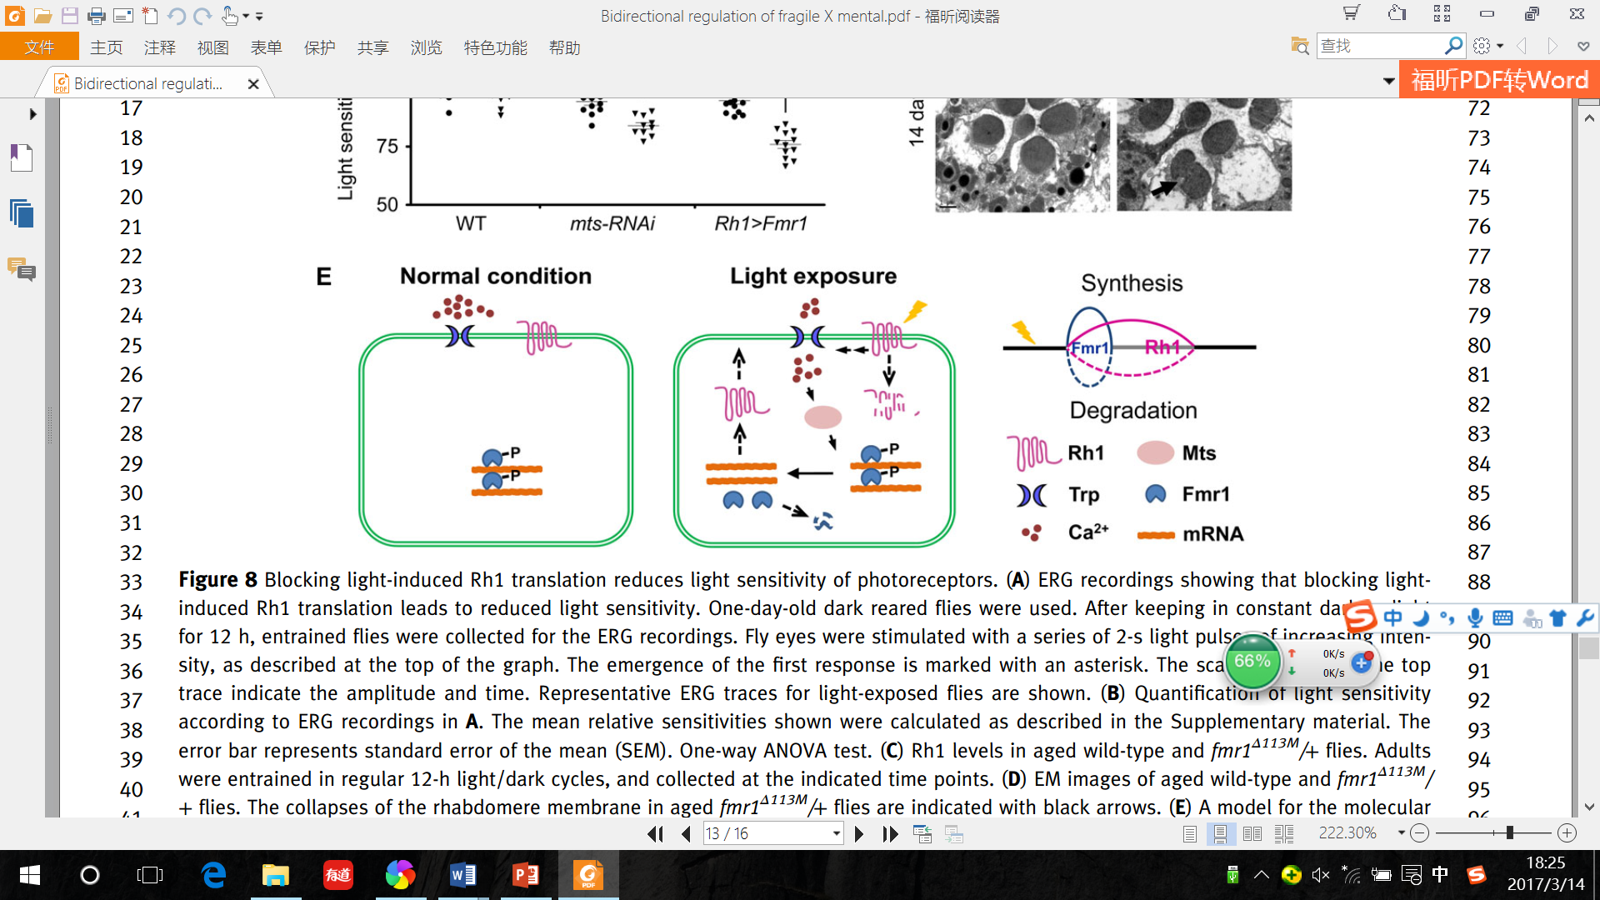Viewport: 1600px width, 900px height.
Task: Switch to the 主页 ribbon tab
Action: 107,47
